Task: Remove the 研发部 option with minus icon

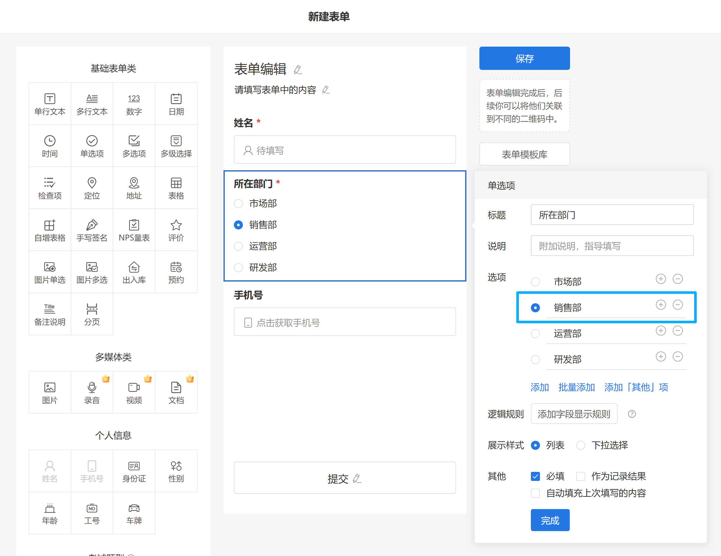Action: (x=678, y=357)
